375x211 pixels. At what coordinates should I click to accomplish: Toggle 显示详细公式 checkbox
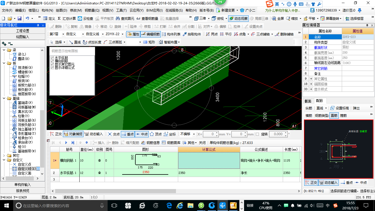point(52,68)
